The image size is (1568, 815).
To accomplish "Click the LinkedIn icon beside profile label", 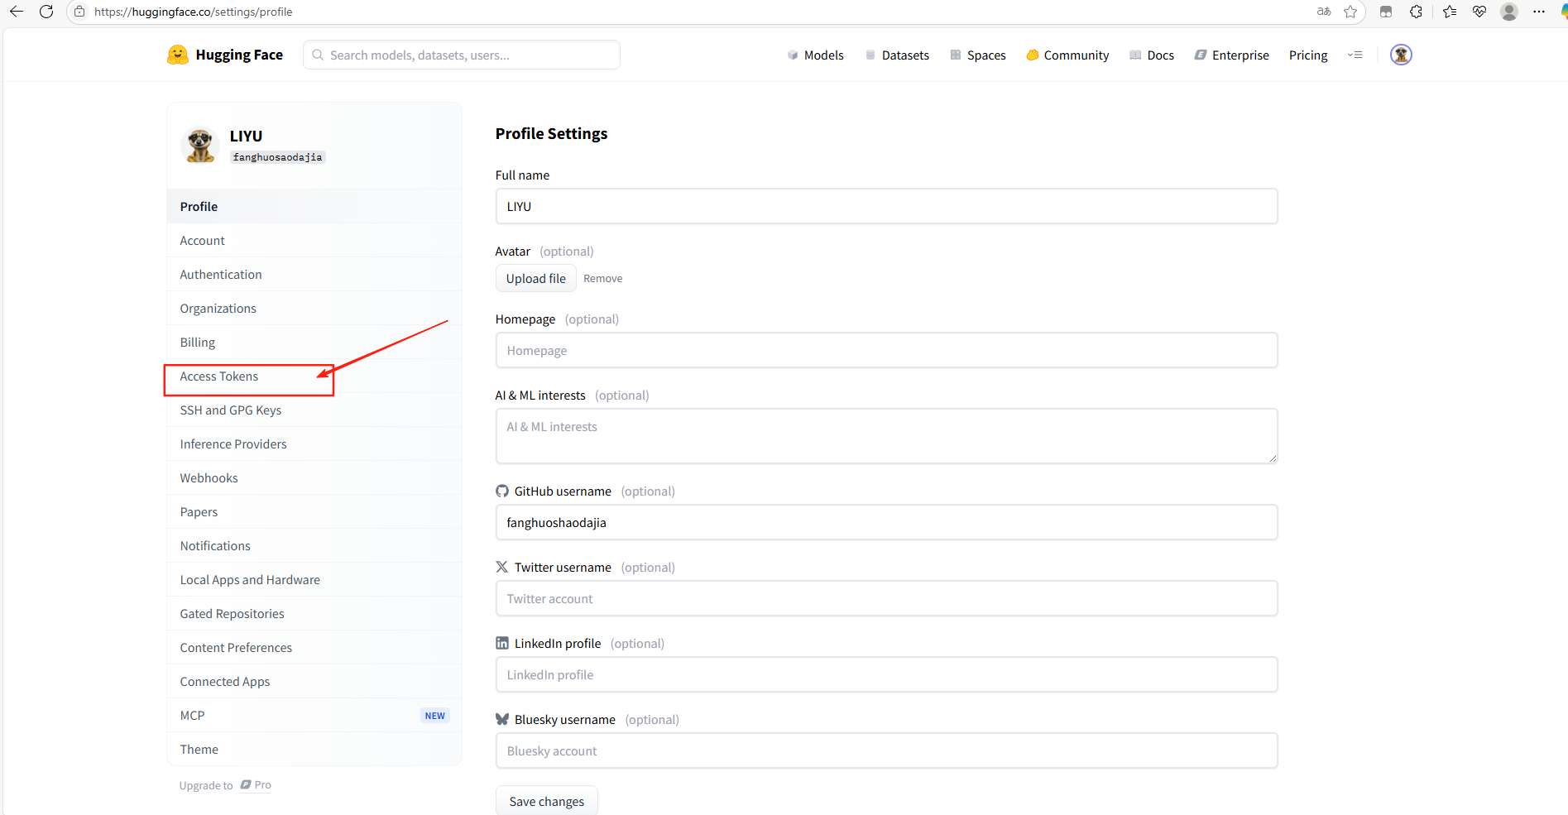I will tap(502, 643).
